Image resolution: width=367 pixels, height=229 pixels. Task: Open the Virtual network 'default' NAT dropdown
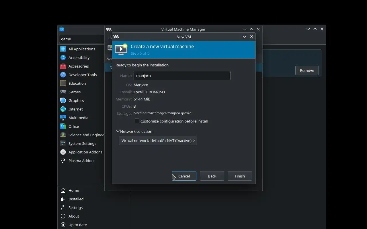[x=158, y=141]
